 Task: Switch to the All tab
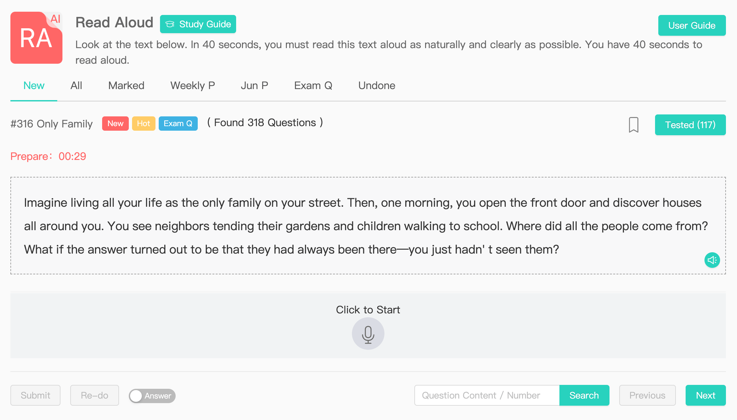76,85
